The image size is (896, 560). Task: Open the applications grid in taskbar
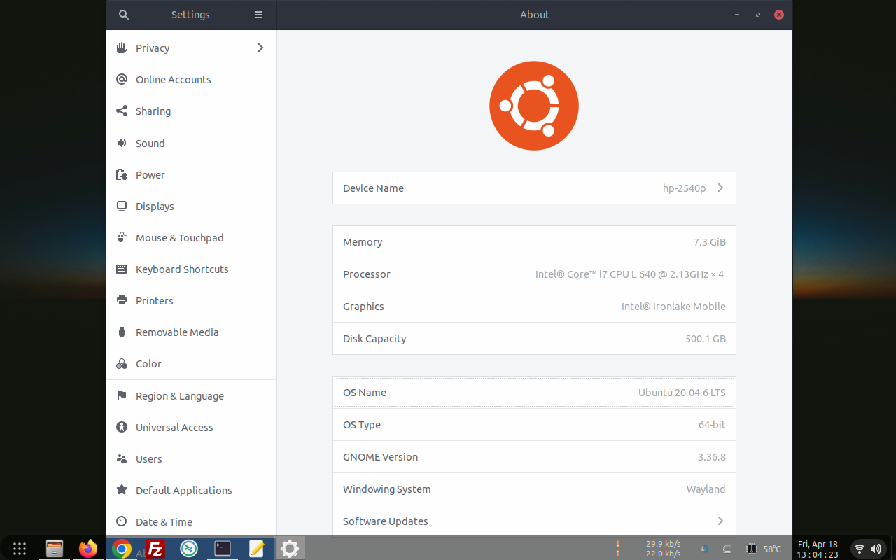(x=20, y=549)
